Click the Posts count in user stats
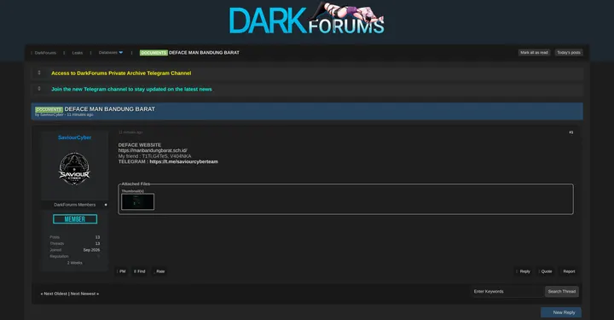This screenshot has width=614, height=320. pyautogui.click(x=97, y=237)
